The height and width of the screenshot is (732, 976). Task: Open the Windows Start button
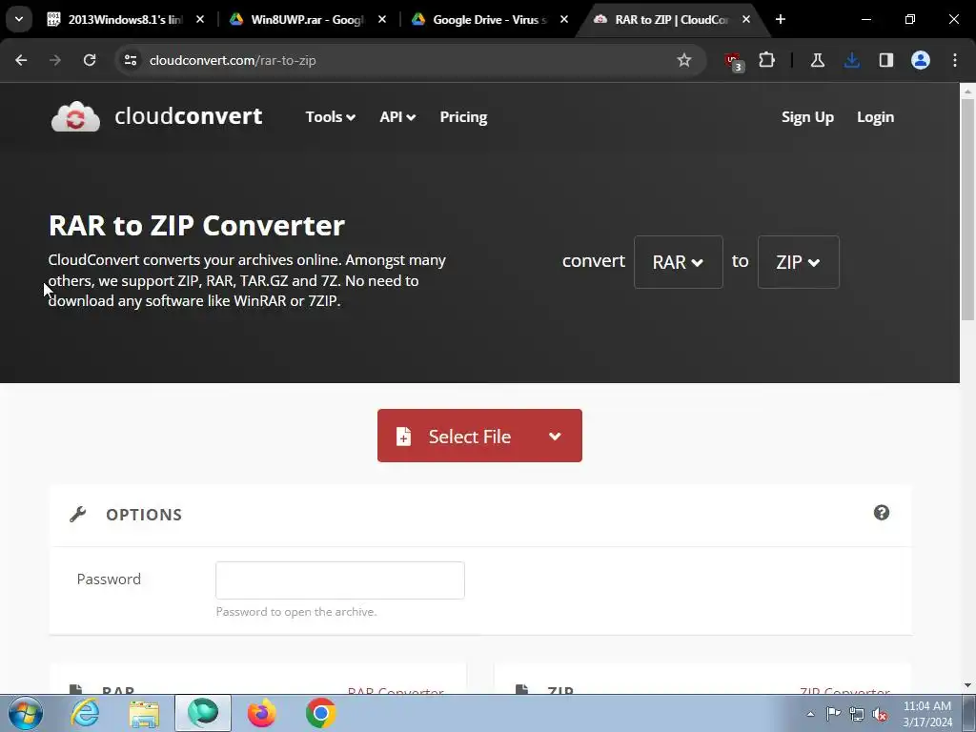[26, 713]
